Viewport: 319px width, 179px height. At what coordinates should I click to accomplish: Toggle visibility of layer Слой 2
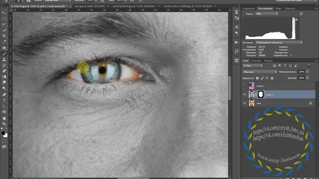click(x=245, y=86)
